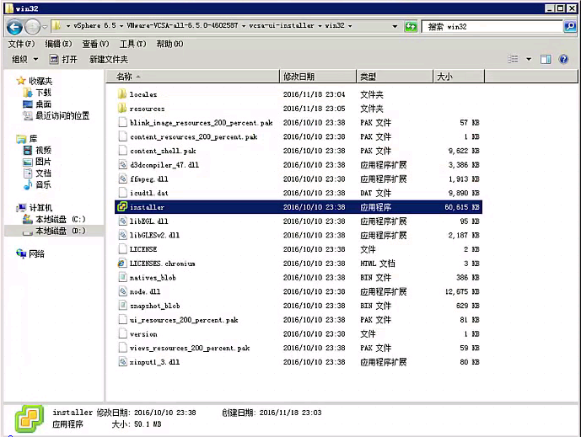Click vcsa-ui-installer in the address path

click(x=282, y=25)
